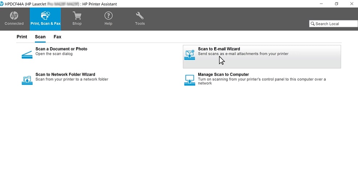358x176 pixels.
Task: Switch to the Fax tab
Action: 57,37
